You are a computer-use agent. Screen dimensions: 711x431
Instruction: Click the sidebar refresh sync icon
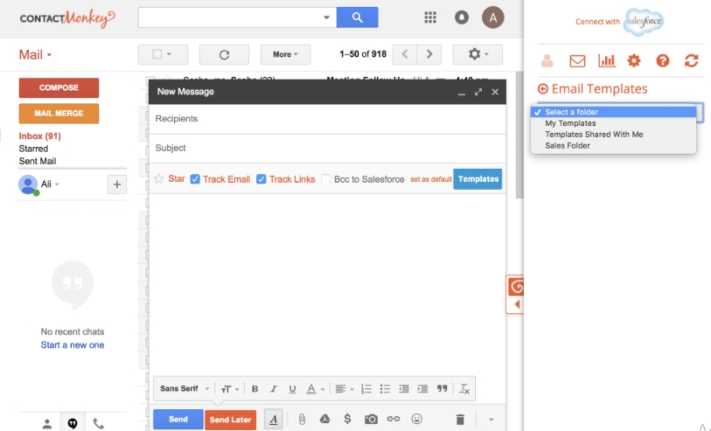pos(691,61)
